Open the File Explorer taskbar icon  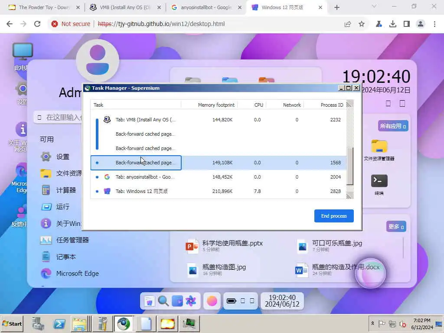point(80,323)
